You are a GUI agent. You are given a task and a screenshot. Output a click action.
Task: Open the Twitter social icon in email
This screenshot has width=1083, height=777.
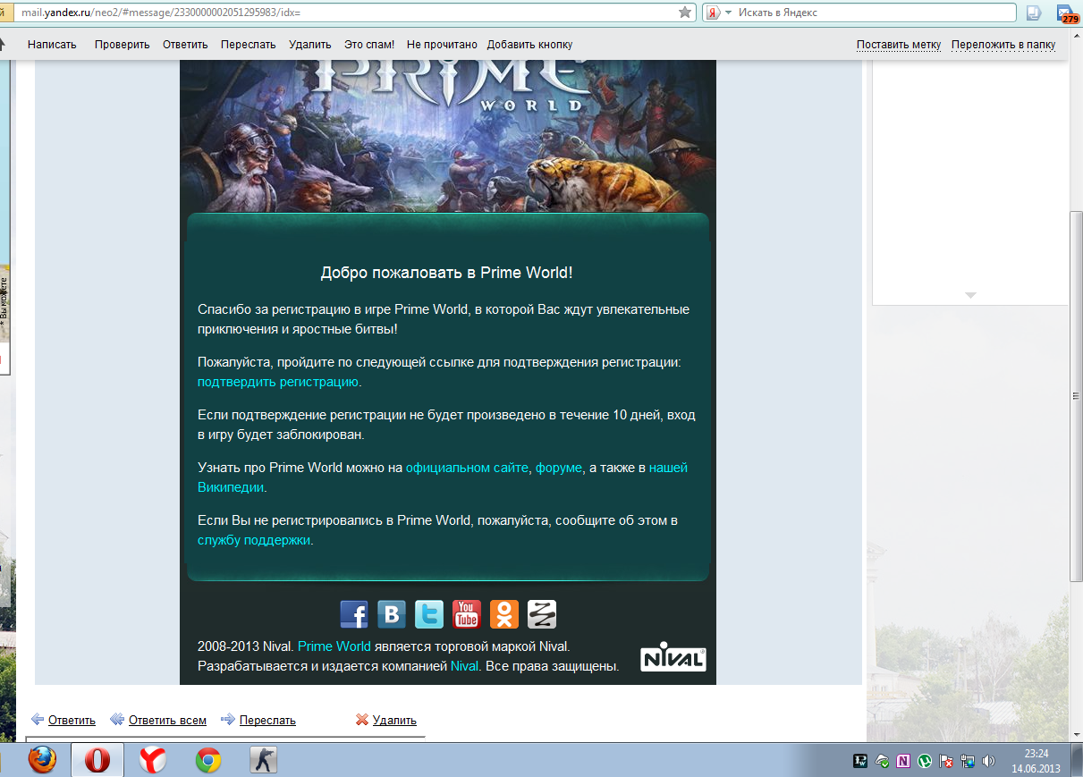click(x=429, y=614)
